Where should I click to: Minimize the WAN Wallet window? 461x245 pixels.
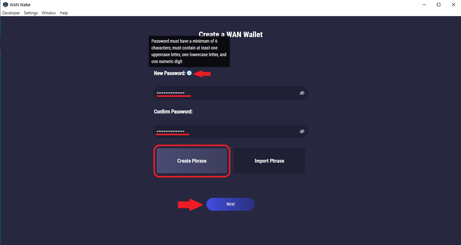423,5
